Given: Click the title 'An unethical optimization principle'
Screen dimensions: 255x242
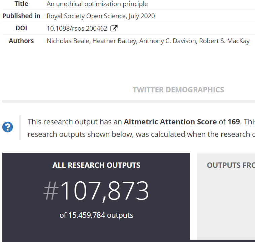Looking at the screenshot, I should (x=97, y=4).
